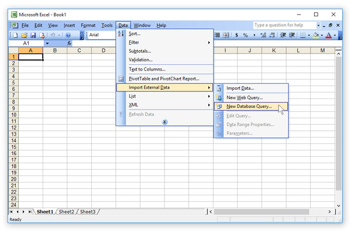Open the help question box dropdown arrow

[318, 25]
